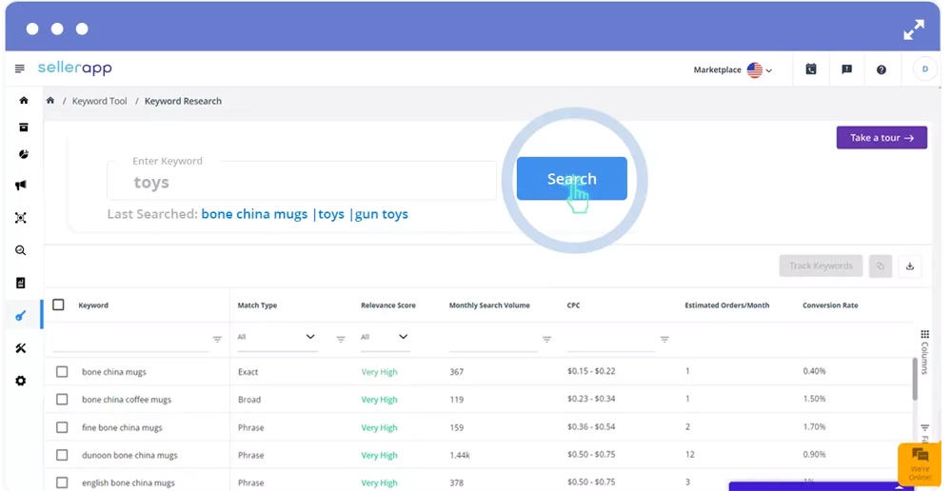Screen dimensions: 952x491
Task: Click the Take a tour button
Action: pos(882,138)
